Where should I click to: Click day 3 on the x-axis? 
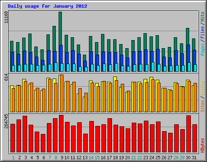pos(25,158)
